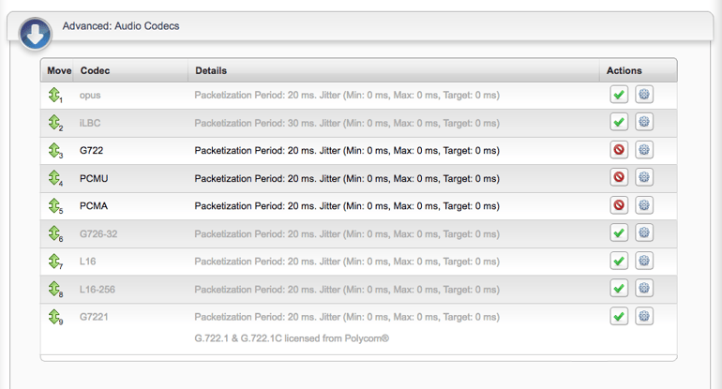Disable PCMA codec with red icon
The height and width of the screenshot is (389, 722).
tap(619, 205)
